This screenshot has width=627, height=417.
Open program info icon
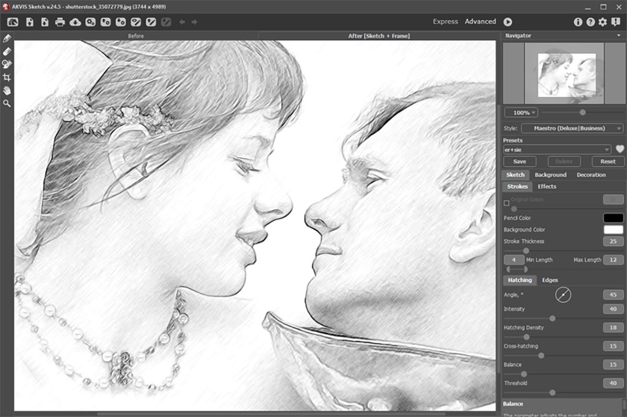[578, 22]
